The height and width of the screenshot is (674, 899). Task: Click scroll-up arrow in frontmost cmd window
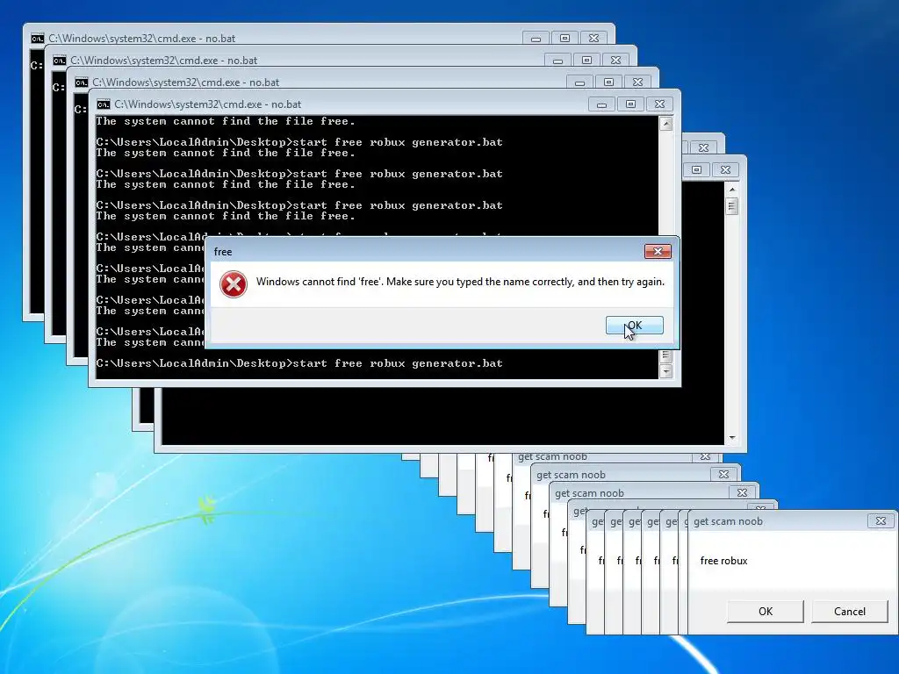[x=665, y=124]
